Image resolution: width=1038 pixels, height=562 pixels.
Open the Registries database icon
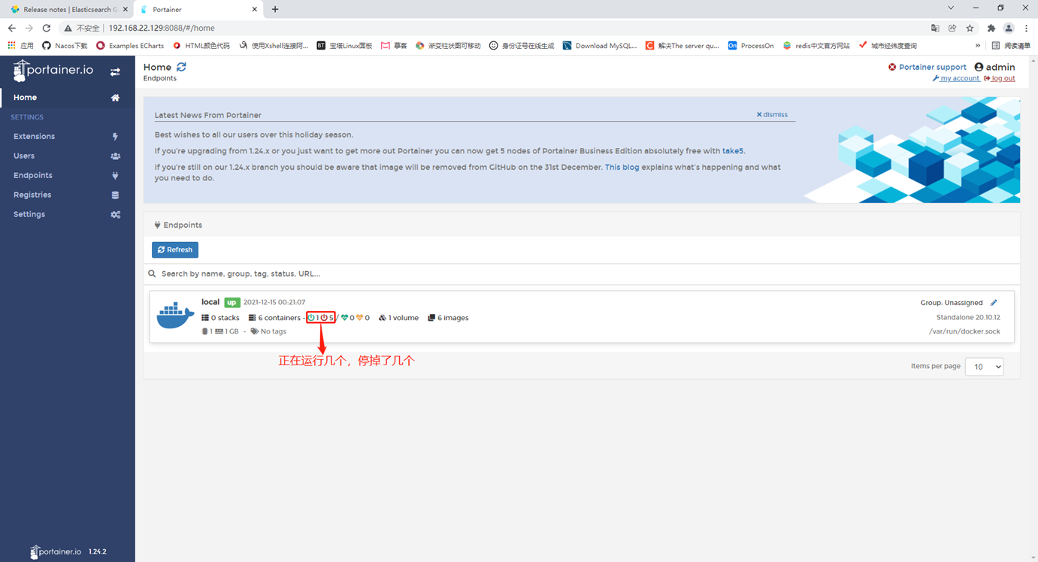(x=115, y=195)
